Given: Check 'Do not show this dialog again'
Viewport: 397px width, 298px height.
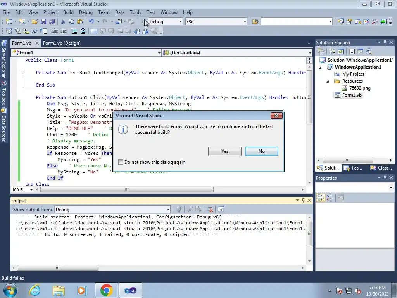Looking at the screenshot, I should pos(121,162).
